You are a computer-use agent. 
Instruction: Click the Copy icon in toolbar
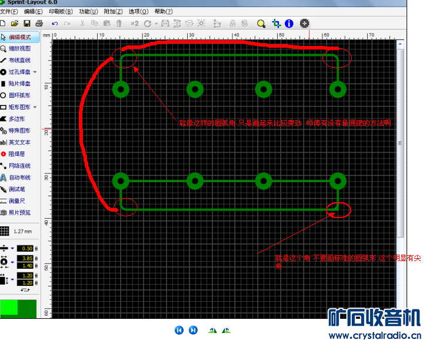coord(95,24)
